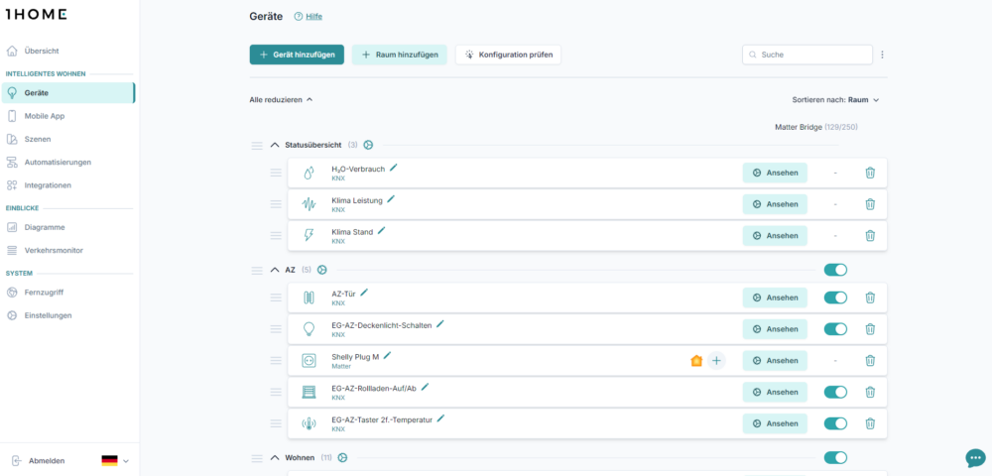
Task: Open the Hilfe link
Action: coord(313,17)
